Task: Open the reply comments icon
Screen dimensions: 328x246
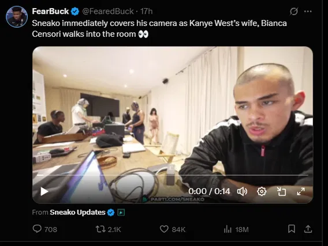Action: click(37, 229)
